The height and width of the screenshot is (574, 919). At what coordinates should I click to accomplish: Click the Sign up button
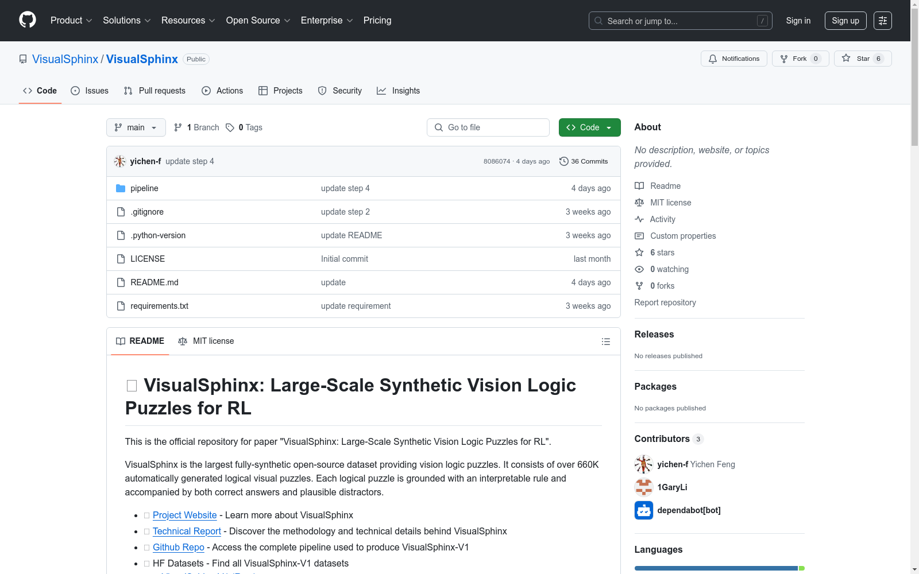[845, 21]
